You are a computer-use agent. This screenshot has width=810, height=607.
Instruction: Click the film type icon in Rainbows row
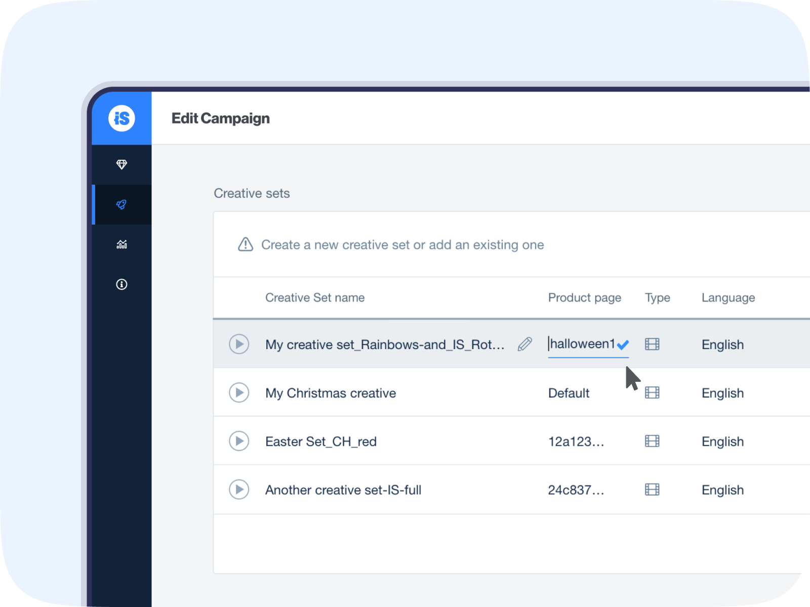point(652,344)
